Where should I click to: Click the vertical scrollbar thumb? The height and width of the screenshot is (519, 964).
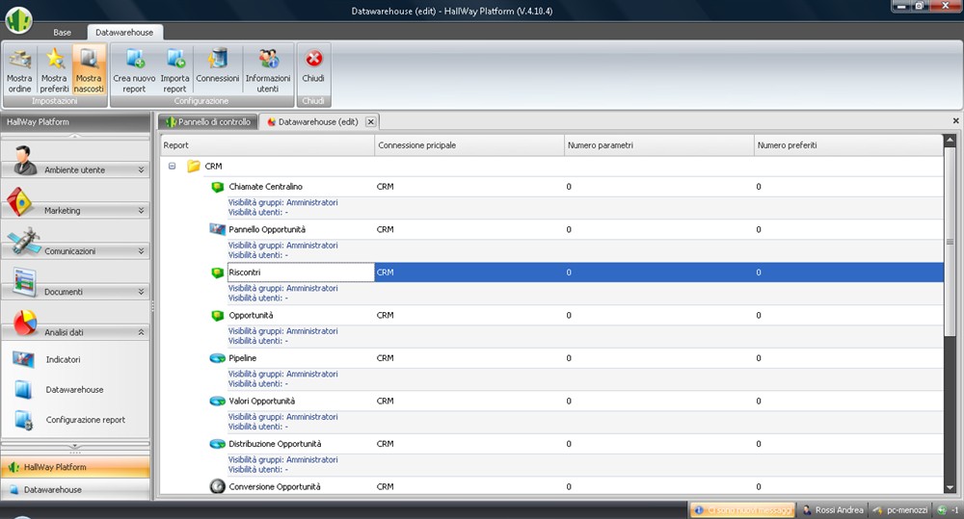click(950, 242)
